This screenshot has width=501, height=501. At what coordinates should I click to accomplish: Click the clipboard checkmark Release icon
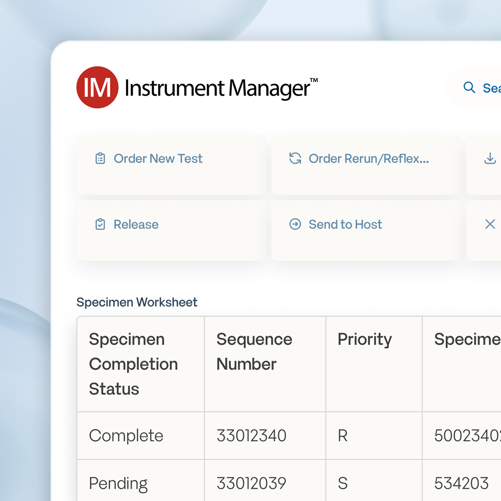coord(100,224)
